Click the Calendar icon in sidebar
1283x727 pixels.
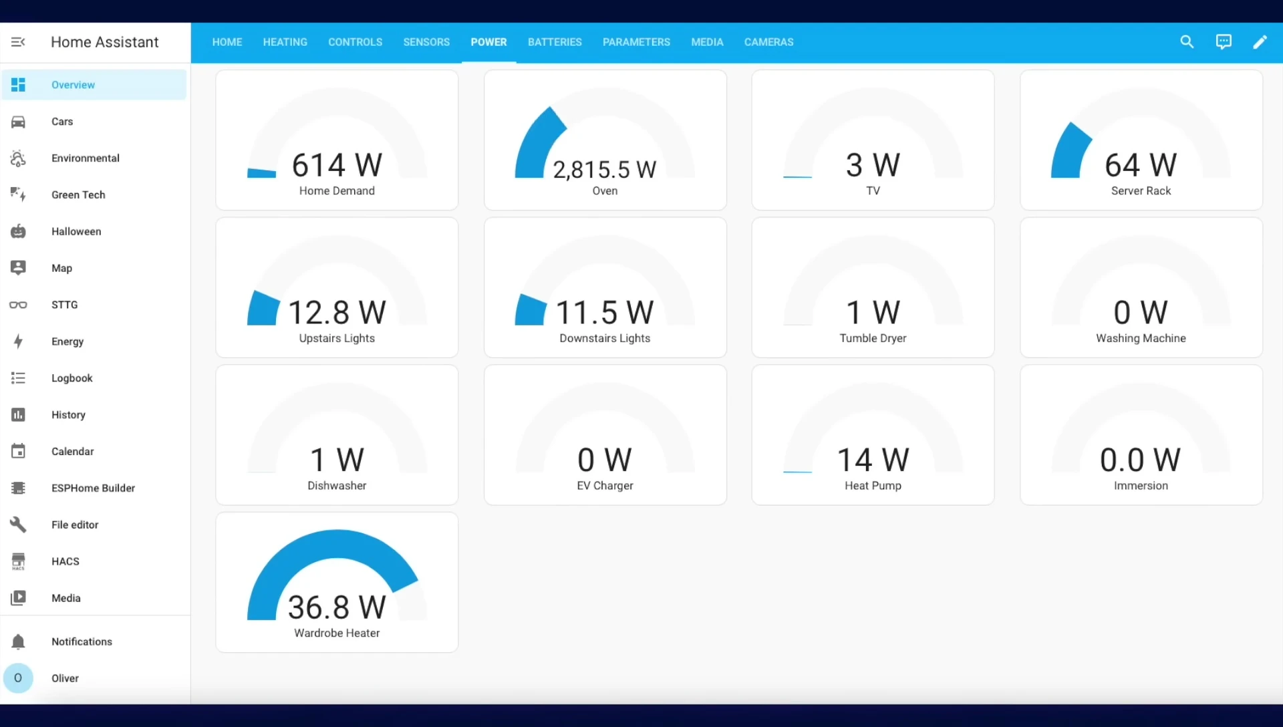pyautogui.click(x=18, y=451)
